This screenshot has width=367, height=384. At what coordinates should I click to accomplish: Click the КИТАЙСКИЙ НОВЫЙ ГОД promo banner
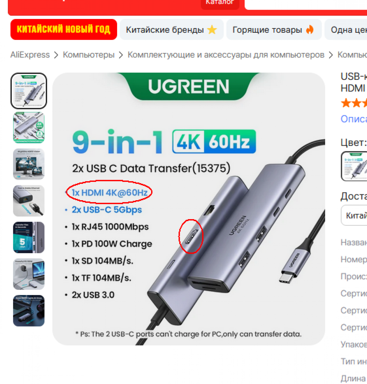[64, 30]
